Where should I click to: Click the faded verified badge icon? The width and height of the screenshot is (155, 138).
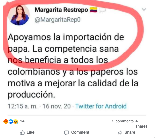[103, 10]
